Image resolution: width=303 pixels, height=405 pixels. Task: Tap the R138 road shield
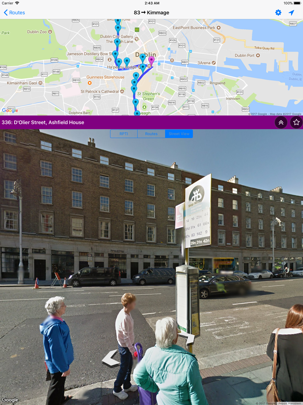coord(155,107)
